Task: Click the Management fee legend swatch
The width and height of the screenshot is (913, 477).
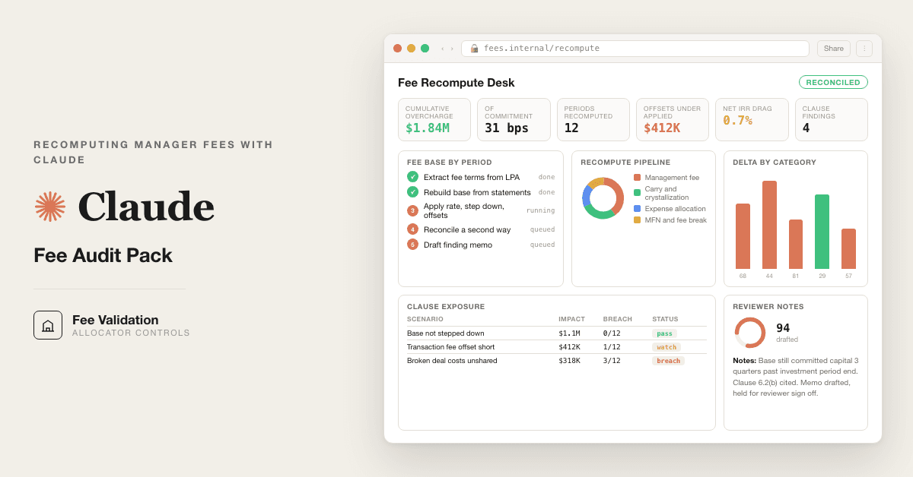Action: click(x=637, y=178)
